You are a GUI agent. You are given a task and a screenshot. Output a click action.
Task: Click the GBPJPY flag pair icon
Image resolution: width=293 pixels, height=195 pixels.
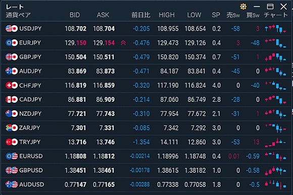click(x=12, y=57)
